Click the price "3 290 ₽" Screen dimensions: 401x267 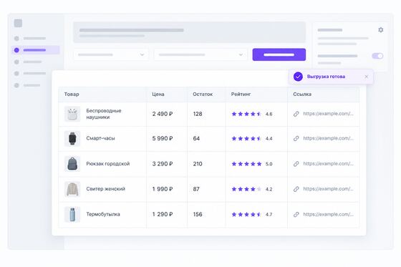point(163,164)
